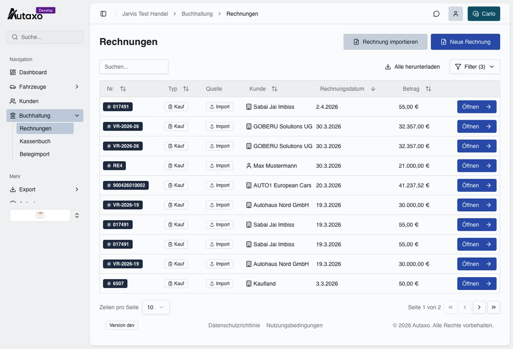This screenshot has height=349, width=513.
Task: Go to the previous page
Action: (x=465, y=307)
